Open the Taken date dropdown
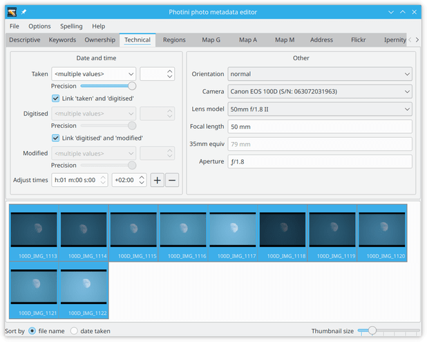427x342 pixels. tap(94, 74)
